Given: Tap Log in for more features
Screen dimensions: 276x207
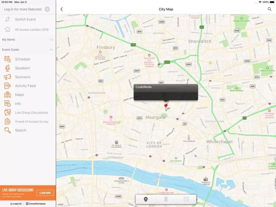Looking at the screenshot, I should [x=23, y=9].
